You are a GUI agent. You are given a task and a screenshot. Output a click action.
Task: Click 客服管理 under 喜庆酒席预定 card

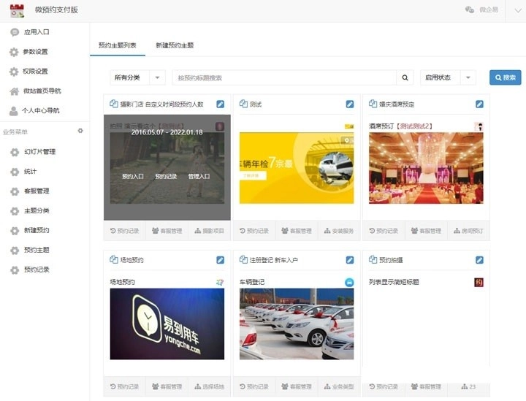click(425, 231)
